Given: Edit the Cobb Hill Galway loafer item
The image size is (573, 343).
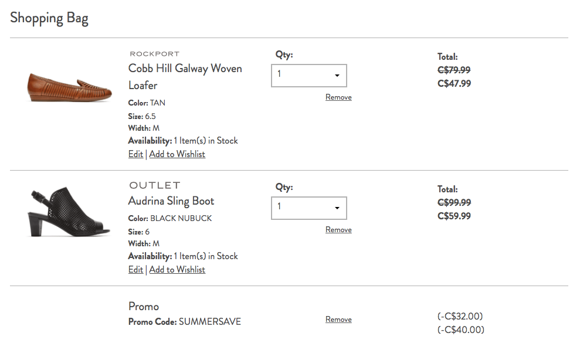Looking at the screenshot, I should click(135, 154).
